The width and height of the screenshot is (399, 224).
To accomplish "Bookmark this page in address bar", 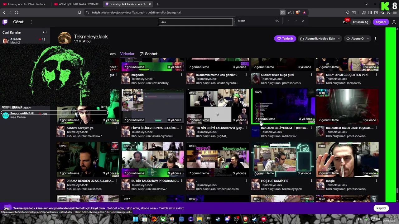I will pyautogui.click(x=79, y=12).
